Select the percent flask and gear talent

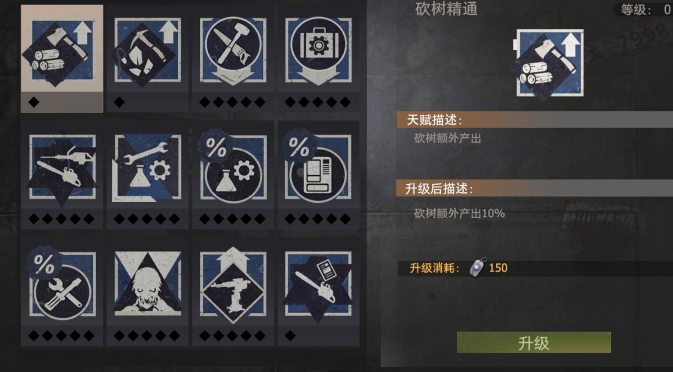point(233,175)
